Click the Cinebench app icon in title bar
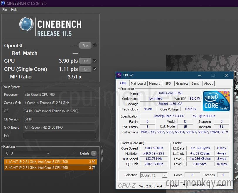The image size is (238, 193). [x=3, y=3]
